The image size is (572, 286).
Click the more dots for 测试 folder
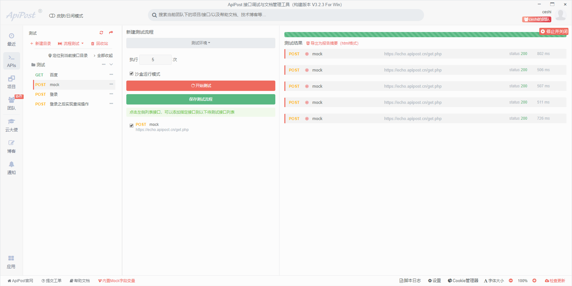(x=104, y=64)
